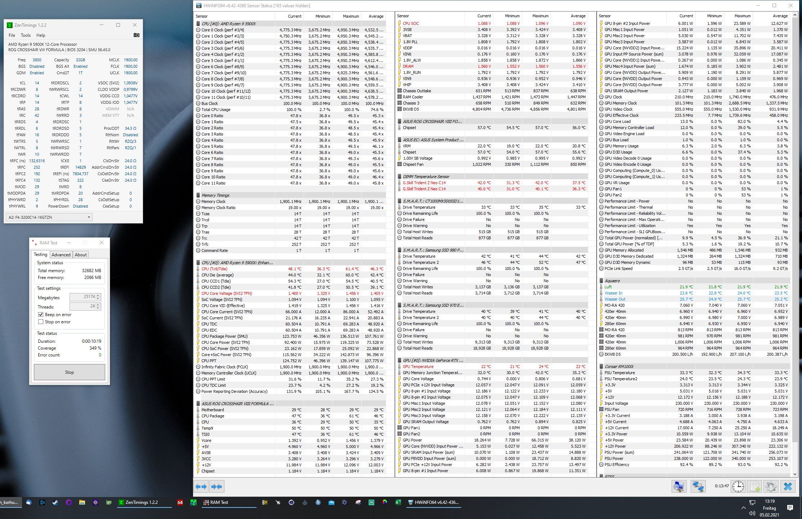
Task: Click the log file icon with green plus
Action: coord(755,487)
